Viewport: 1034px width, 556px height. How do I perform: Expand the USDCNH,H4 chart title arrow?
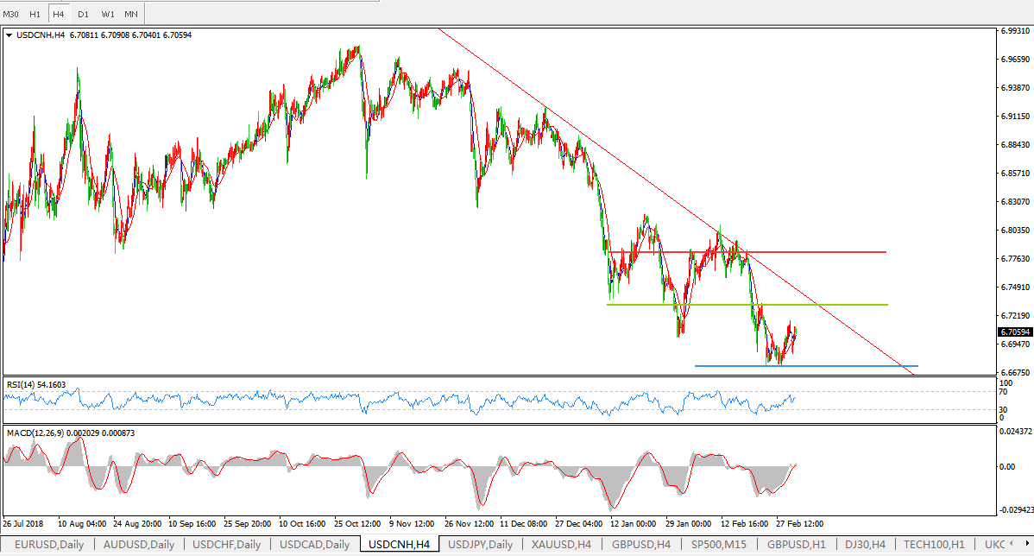[9, 35]
